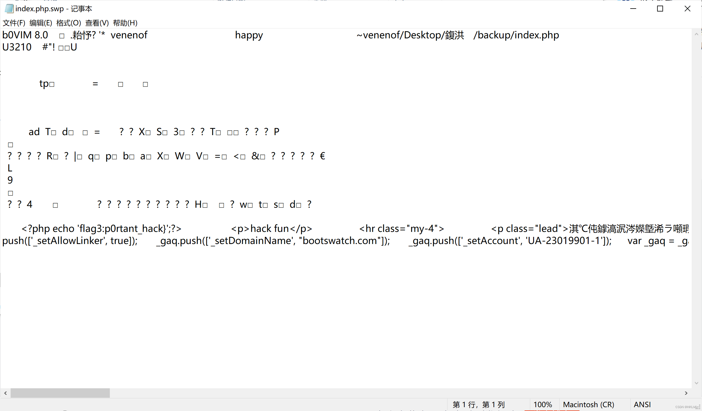Click the 100% zoom level in status bar
This screenshot has height=411, width=702.
(x=543, y=405)
